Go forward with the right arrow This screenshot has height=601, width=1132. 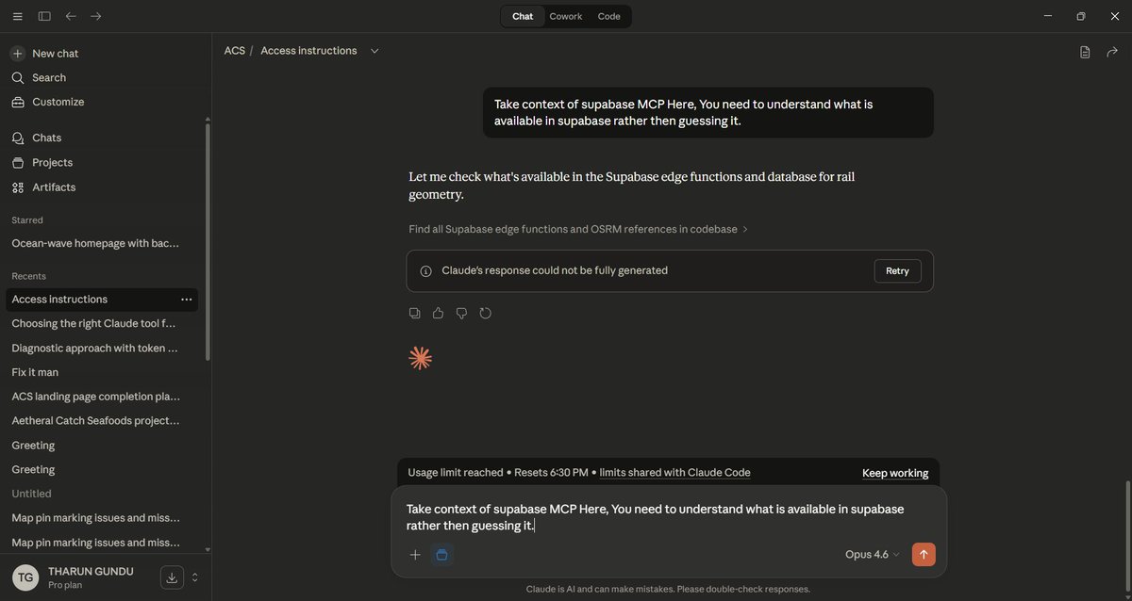coord(96,16)
